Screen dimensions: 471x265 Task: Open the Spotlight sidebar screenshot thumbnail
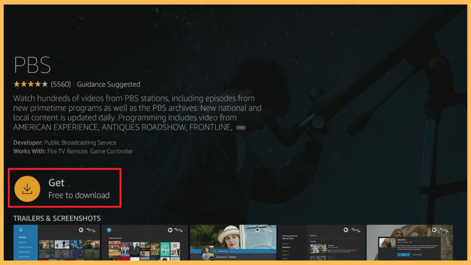(x=57, y=242)
